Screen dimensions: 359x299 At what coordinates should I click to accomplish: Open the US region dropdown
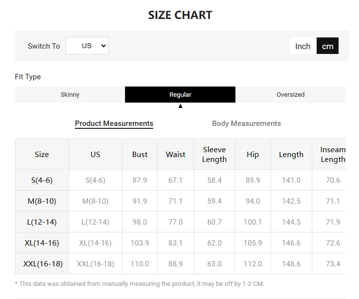87,46
